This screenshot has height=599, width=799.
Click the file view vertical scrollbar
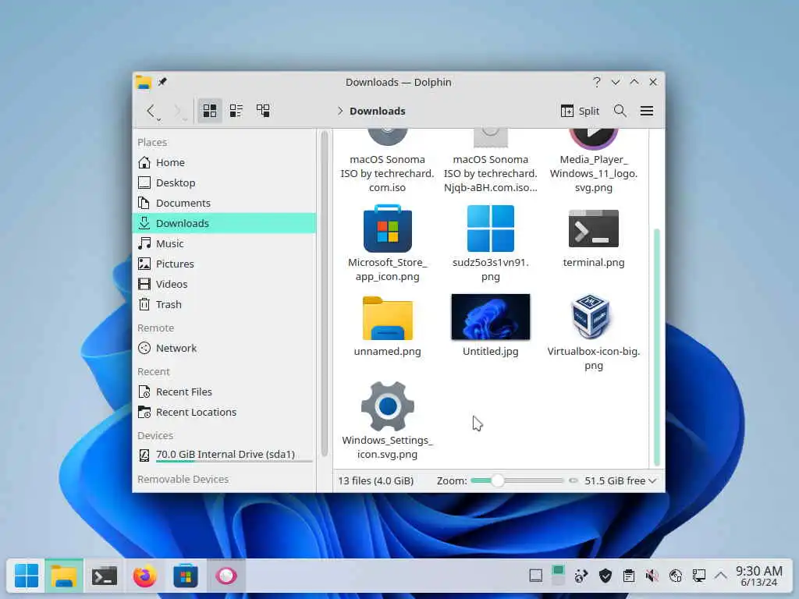tap(656, 347)
